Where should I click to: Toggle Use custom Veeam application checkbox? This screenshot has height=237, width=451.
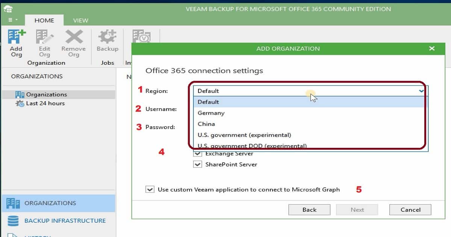pyautogui.click(x=150, y=190)
